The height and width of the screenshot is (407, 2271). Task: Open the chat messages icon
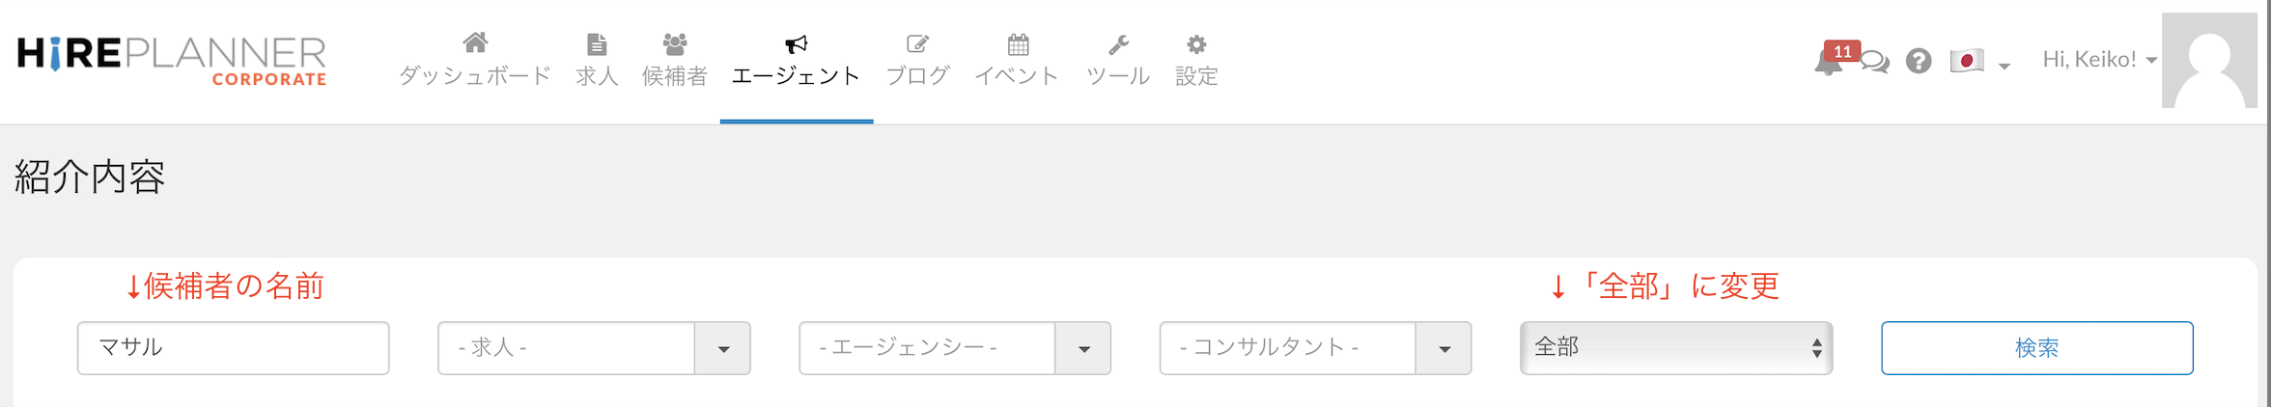[x=1875, y=63]
